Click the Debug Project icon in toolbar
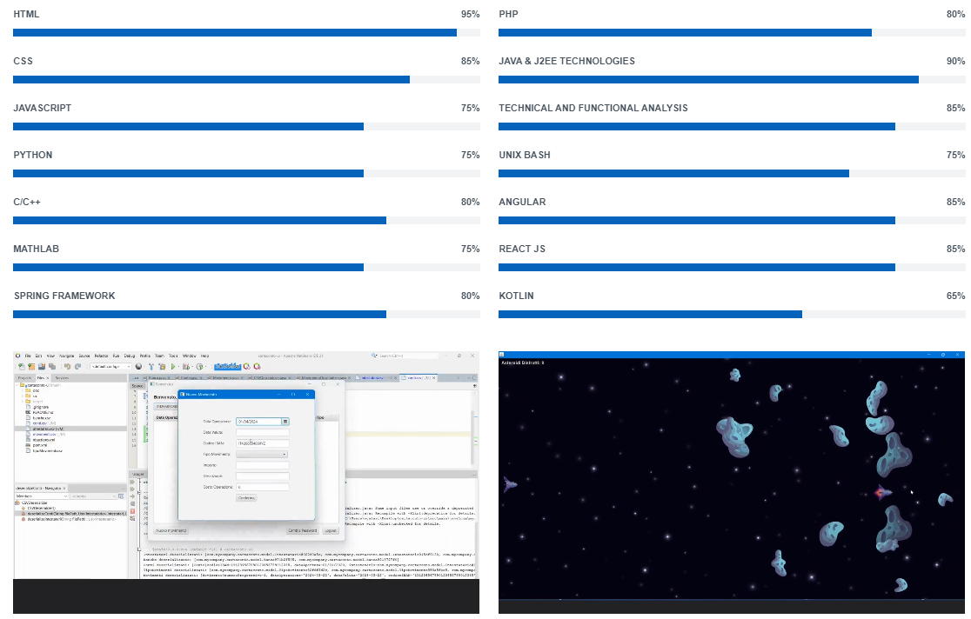The width and height of the screenshot is (971, 619). (187, 367)
